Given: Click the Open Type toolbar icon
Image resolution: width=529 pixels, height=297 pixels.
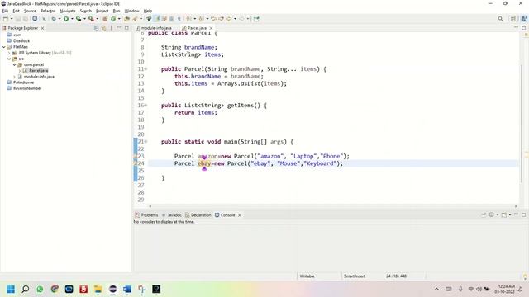Looking at the screenshot, I should [x=126, y=19].
